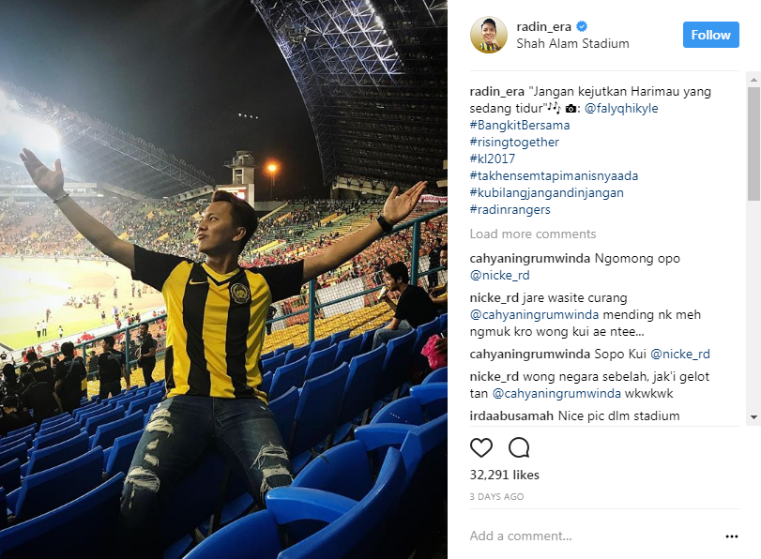The height and width of the screenshot is (559, 761).
Task: Open the #kl2017 hashtag
Action: click(493, 159)
